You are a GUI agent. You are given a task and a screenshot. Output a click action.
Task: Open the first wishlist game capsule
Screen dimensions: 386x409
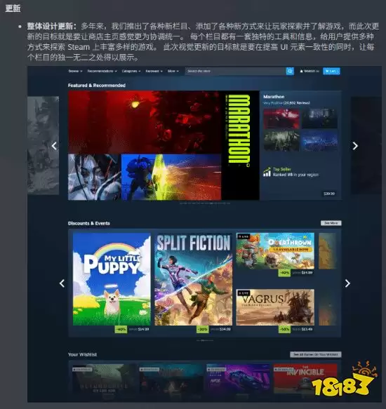(x=104, y=379)
